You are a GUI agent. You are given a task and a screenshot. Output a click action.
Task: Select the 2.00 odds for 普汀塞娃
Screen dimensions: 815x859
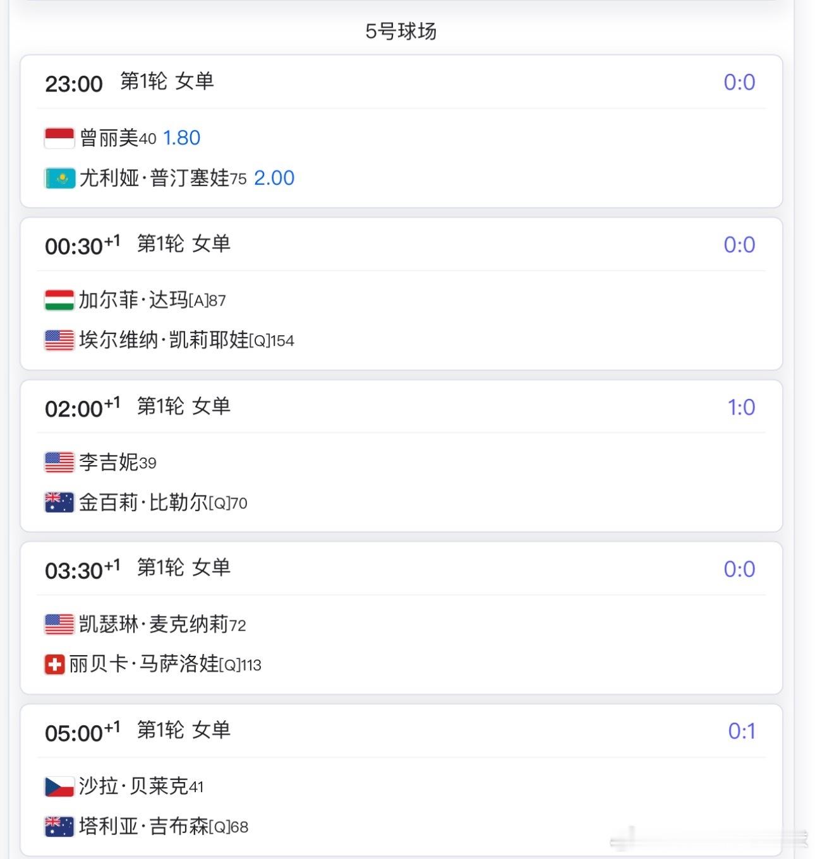(x=274, y=178)
